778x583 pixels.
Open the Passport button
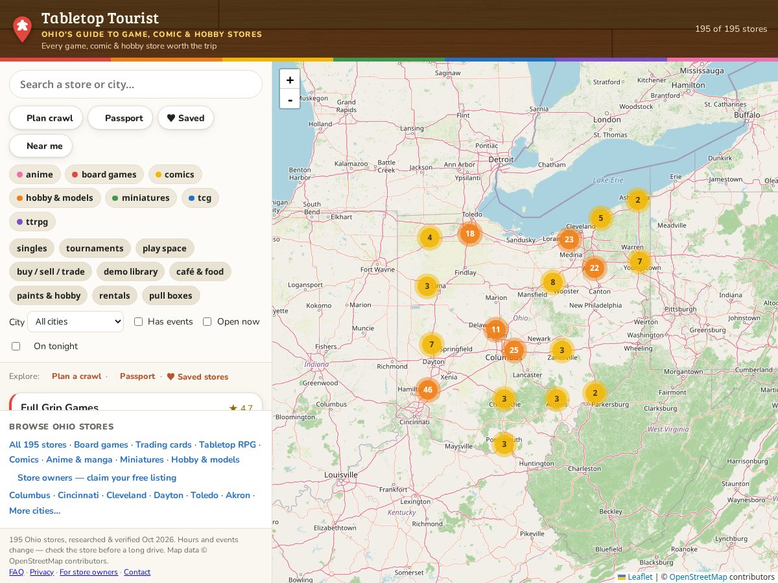tap(120, 118)
